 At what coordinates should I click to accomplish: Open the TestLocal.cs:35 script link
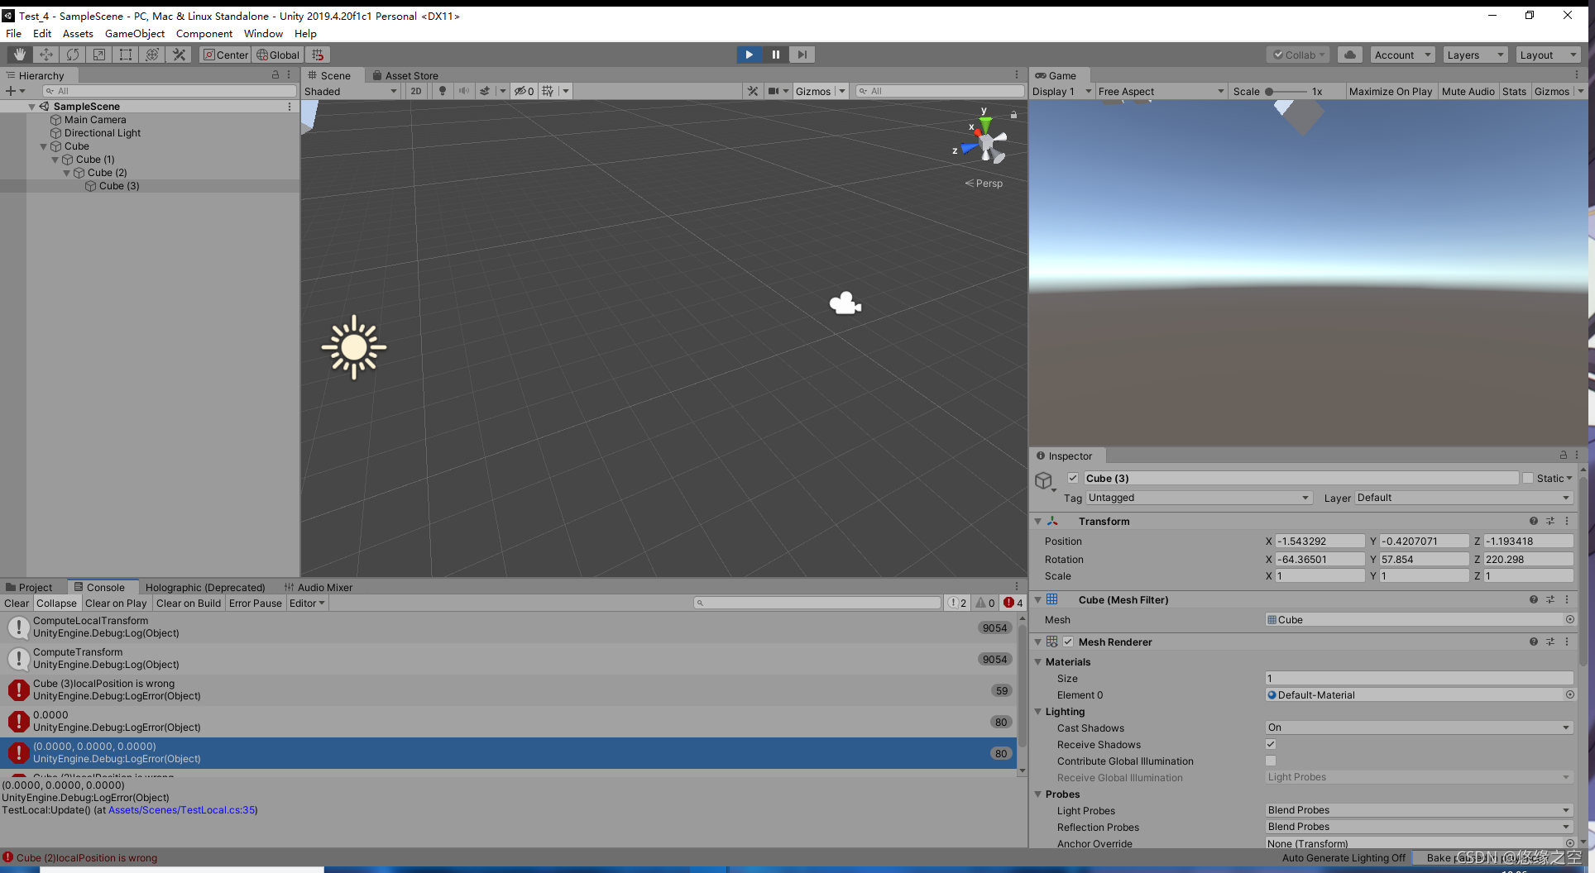coord(182,810)
